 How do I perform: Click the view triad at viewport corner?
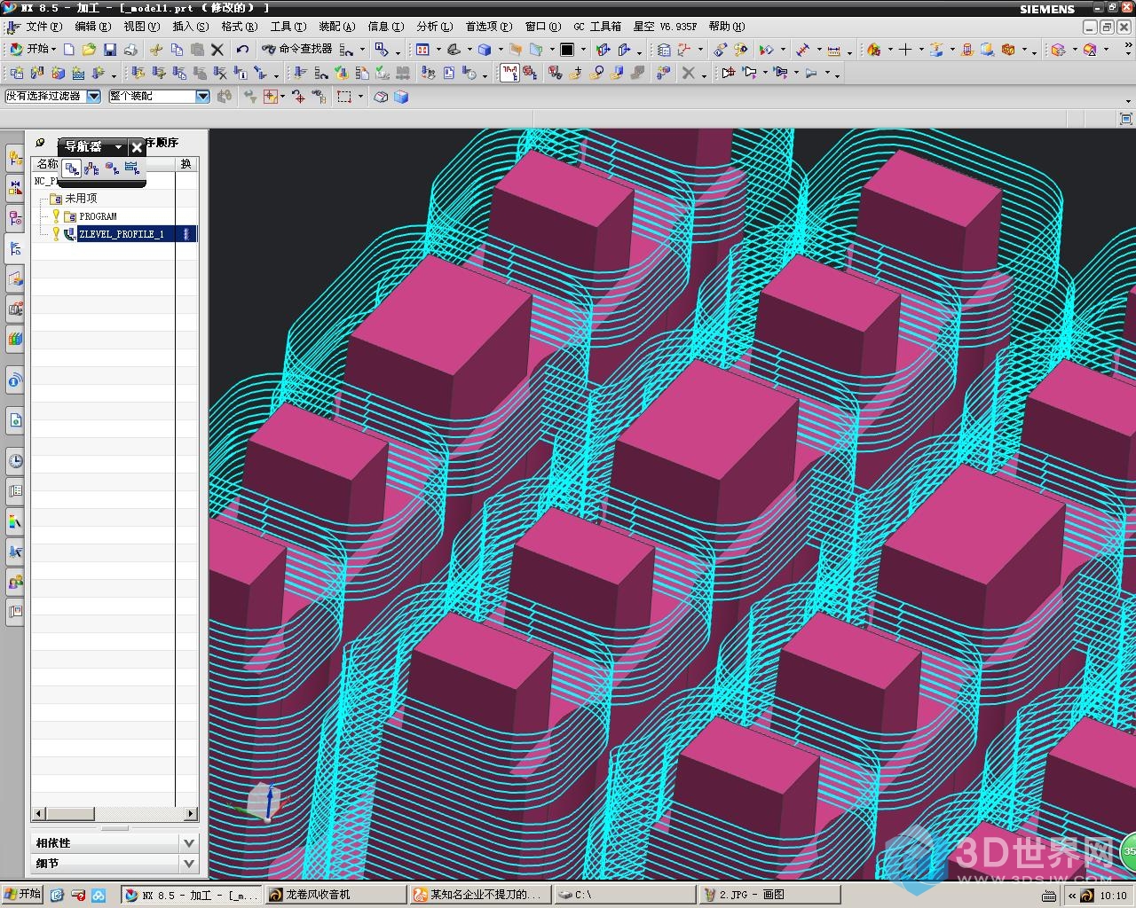[264, 802]
